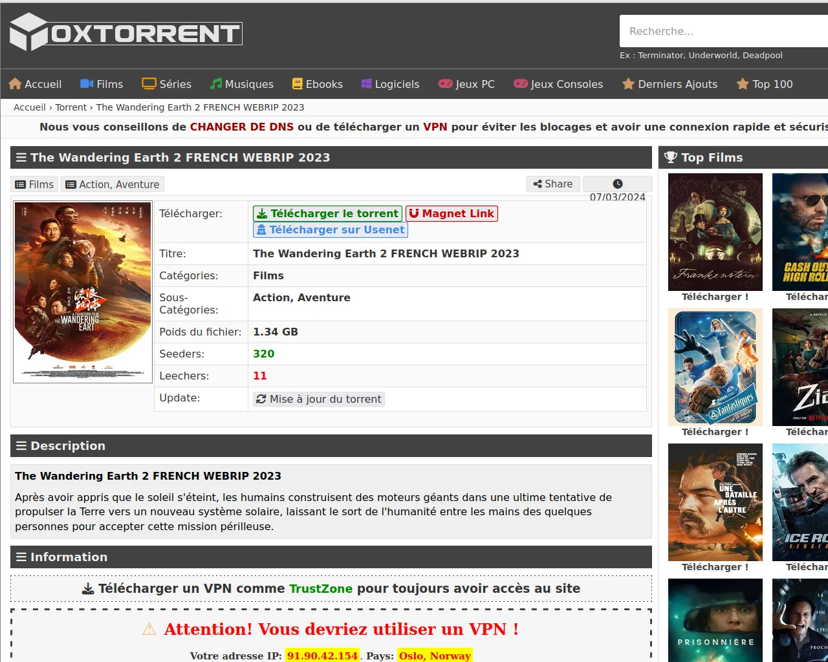Click the OxTorrent cube logo
The height and width of the screenshot is (662, 828).
coord(29,32)
